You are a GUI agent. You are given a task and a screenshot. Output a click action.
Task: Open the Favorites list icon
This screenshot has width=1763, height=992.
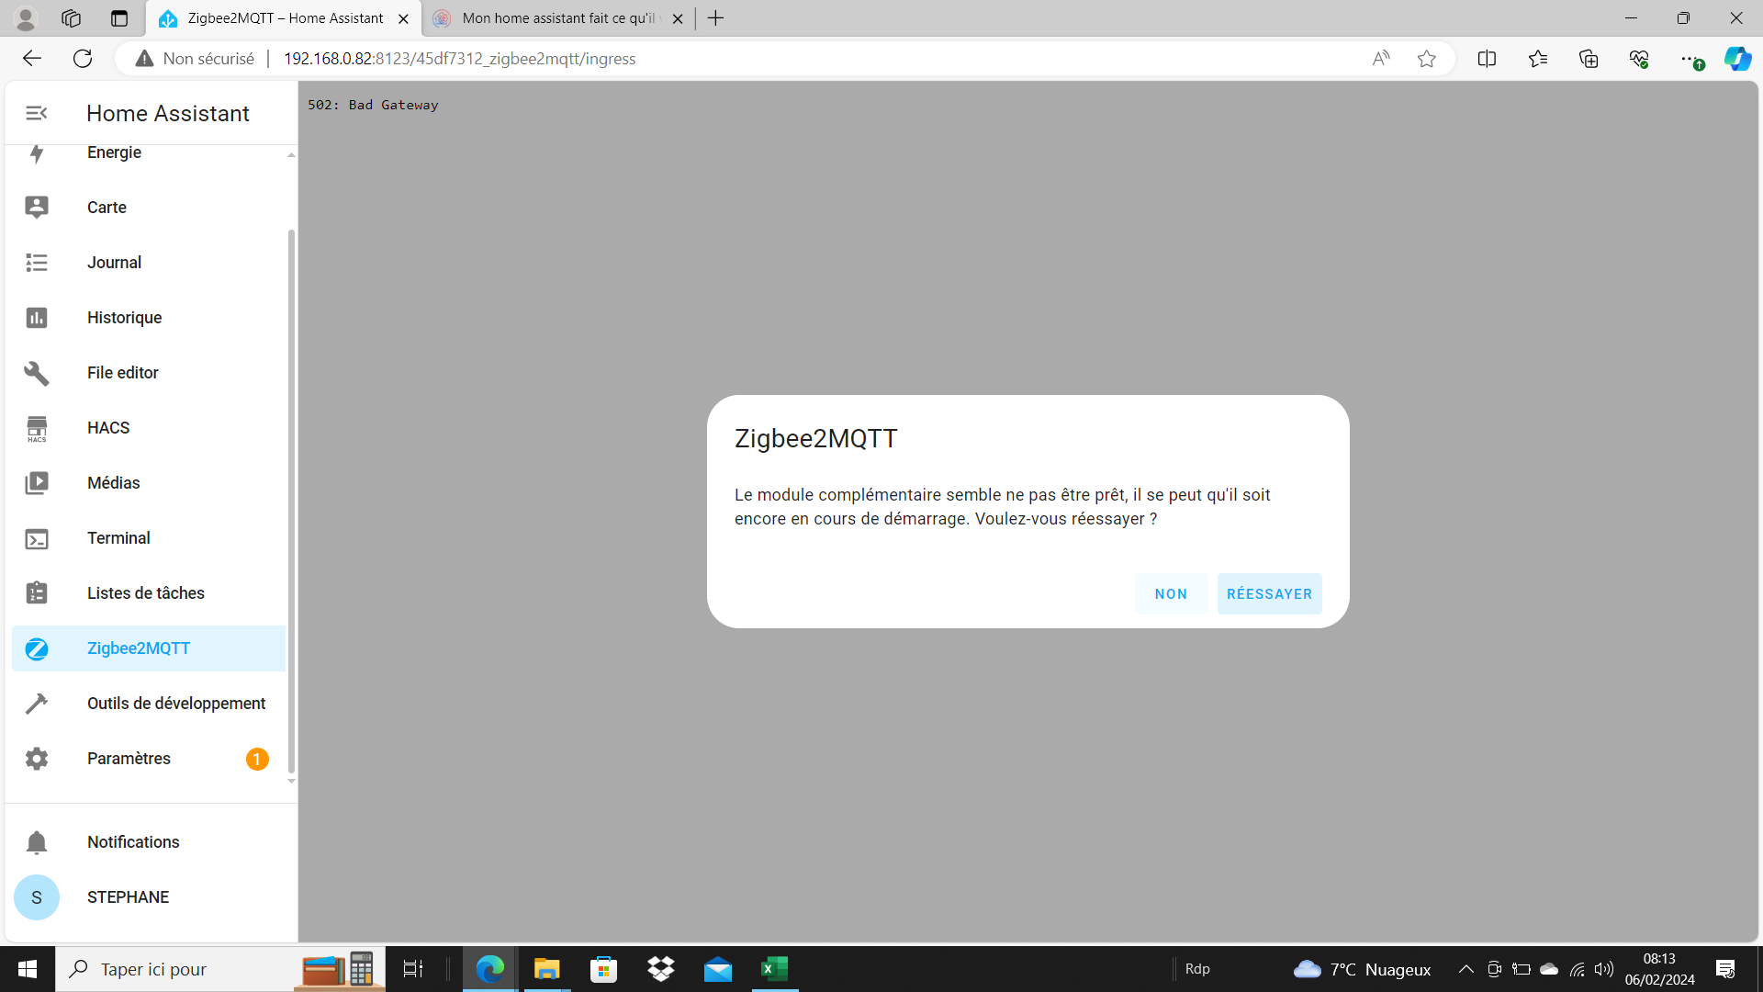point(1538,59)
